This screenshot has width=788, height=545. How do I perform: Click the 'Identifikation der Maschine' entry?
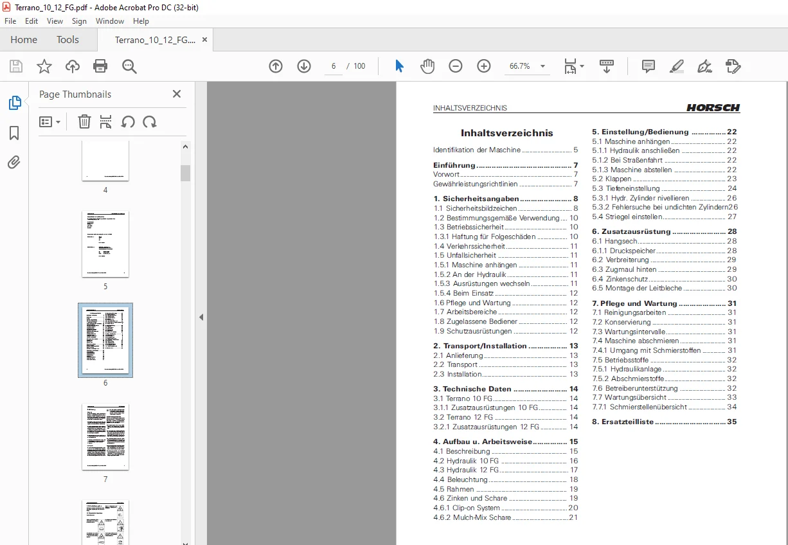click(x=506, y=150)
